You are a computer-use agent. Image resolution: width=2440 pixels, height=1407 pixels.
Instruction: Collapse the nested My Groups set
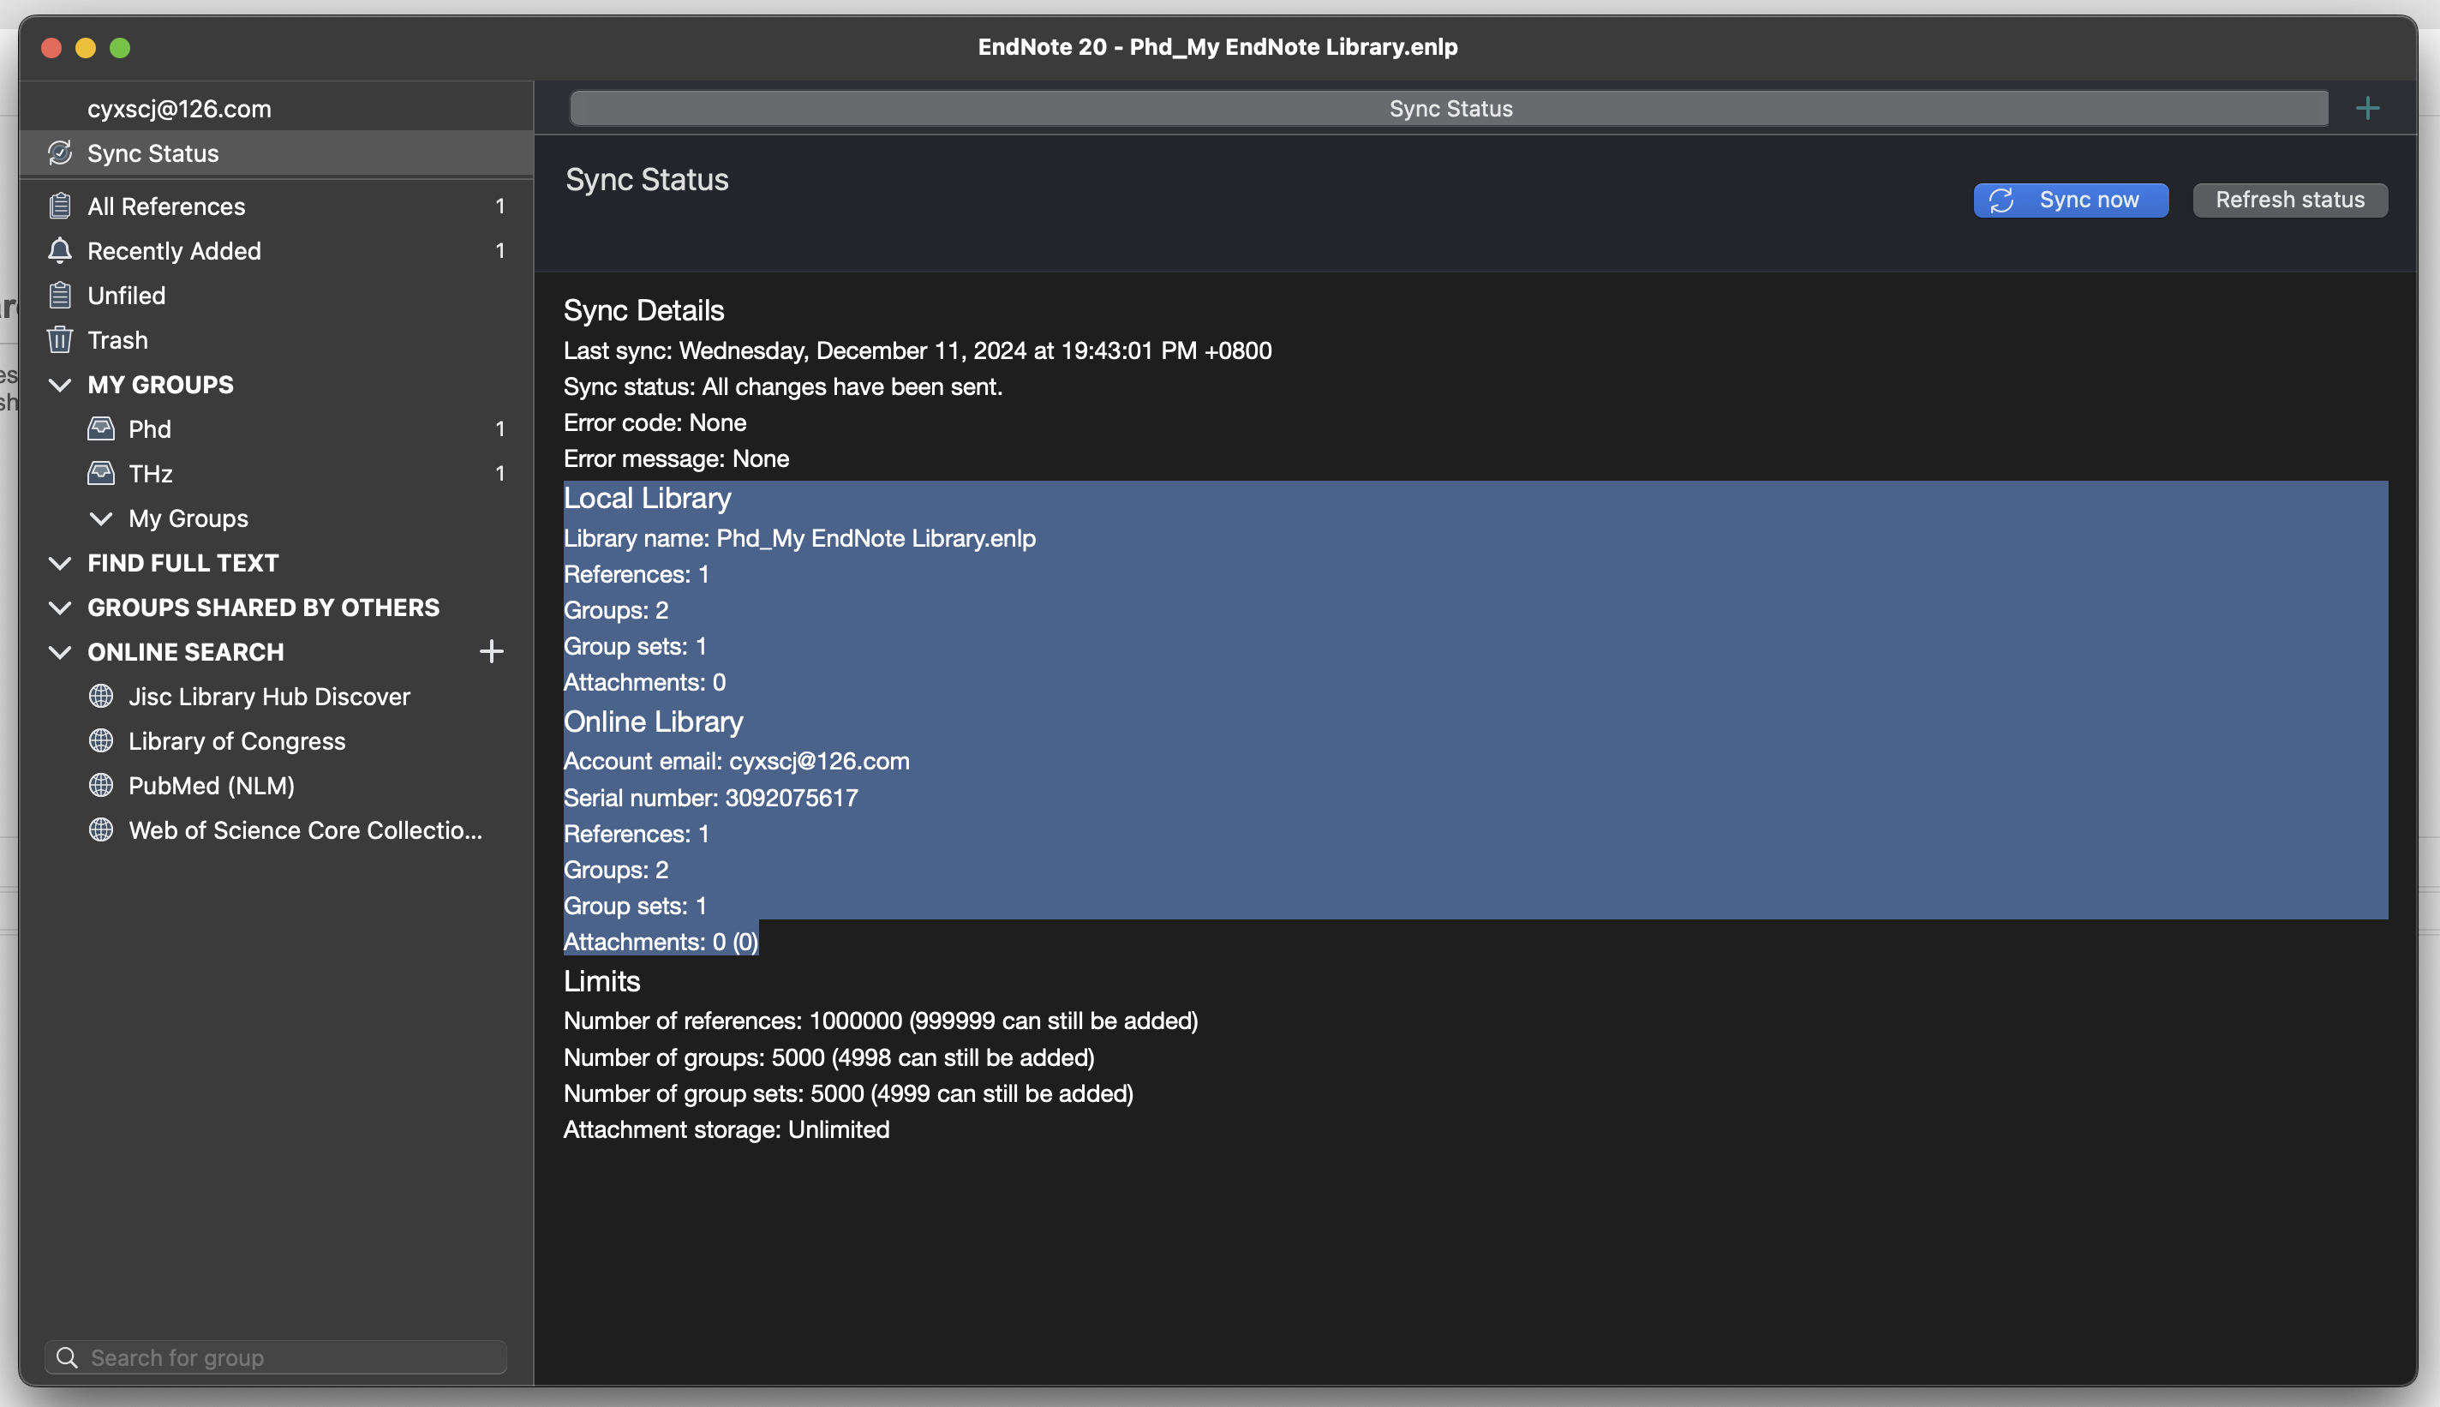point(100,518)
